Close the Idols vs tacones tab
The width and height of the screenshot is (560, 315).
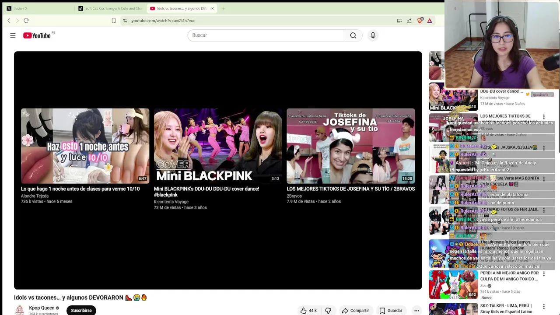pos(213,8)
